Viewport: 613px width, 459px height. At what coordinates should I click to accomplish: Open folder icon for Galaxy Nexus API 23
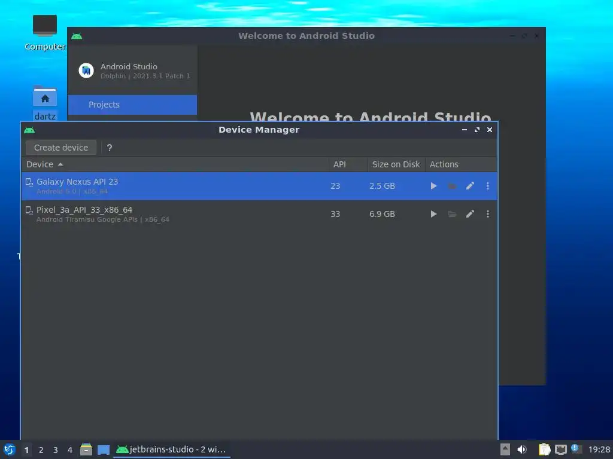click(452, 186)
